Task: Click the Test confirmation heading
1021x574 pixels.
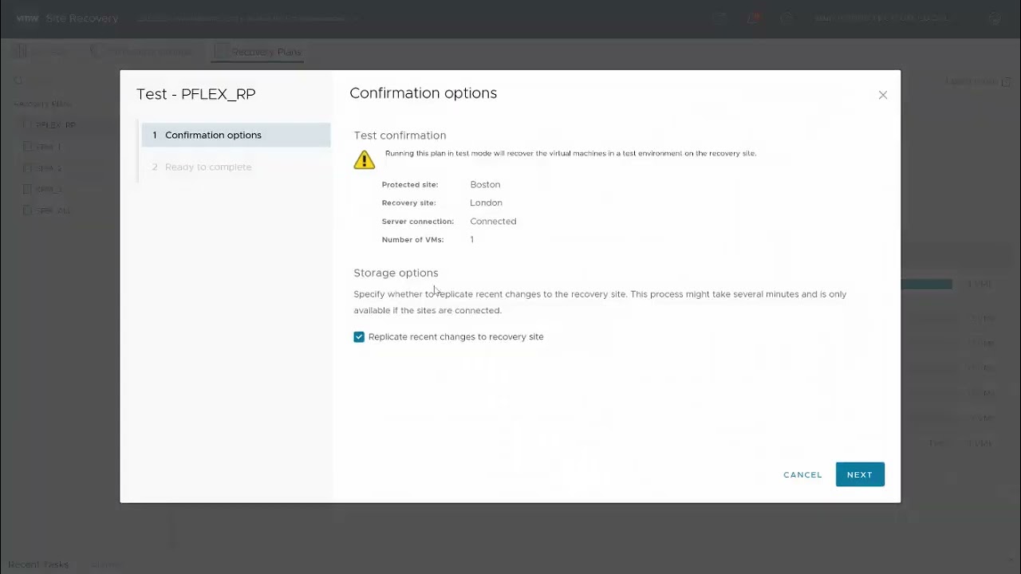Action: tap(400, 136)
